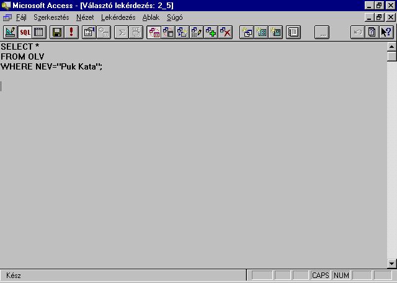Click the Add Table toolbar icon

click(x=104, y=32)
